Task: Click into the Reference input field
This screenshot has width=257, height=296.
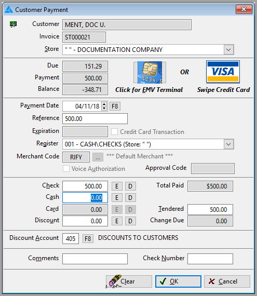Action: (x=95, y=119)
